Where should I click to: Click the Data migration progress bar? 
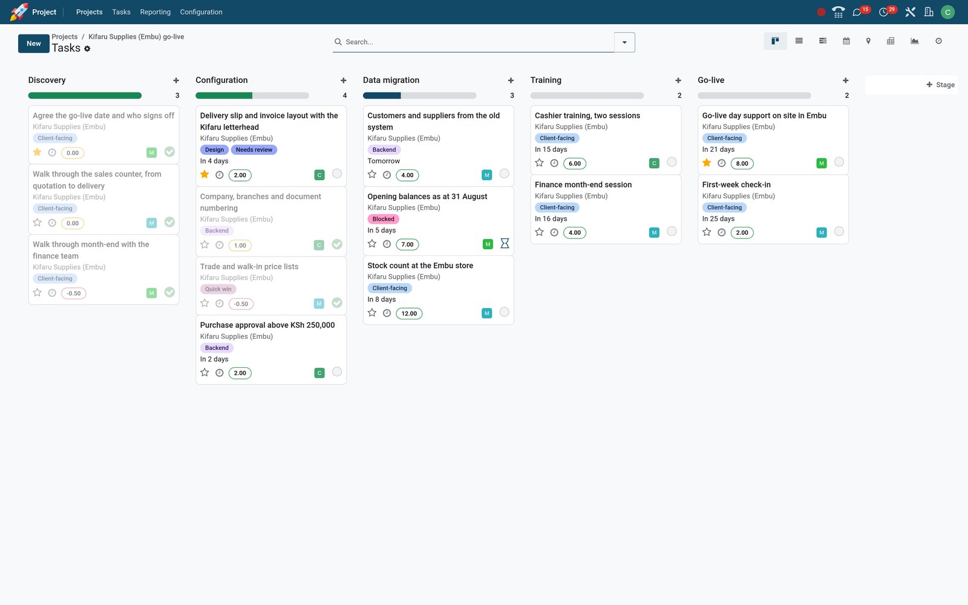420,96
